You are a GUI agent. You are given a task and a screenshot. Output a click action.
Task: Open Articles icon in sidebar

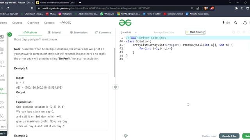click(x=2, y=64)
